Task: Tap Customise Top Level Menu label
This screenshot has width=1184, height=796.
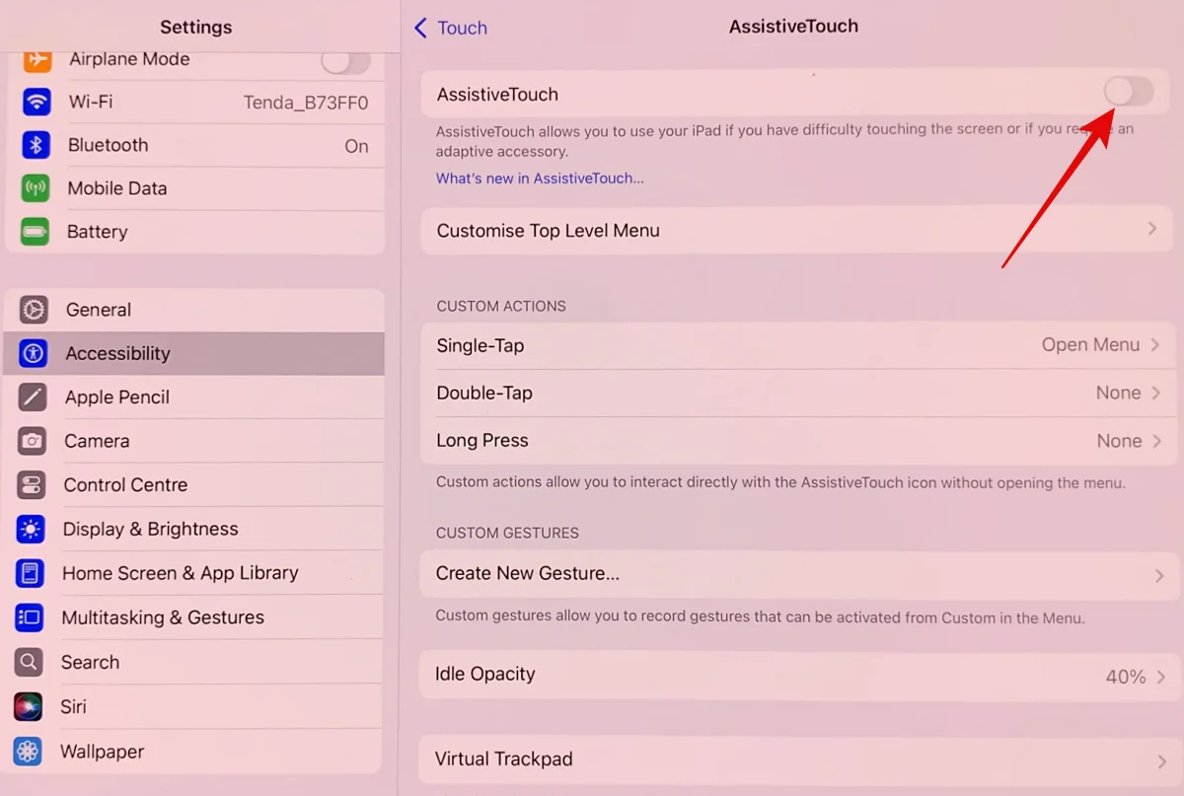Action: [x=549, y=230]
